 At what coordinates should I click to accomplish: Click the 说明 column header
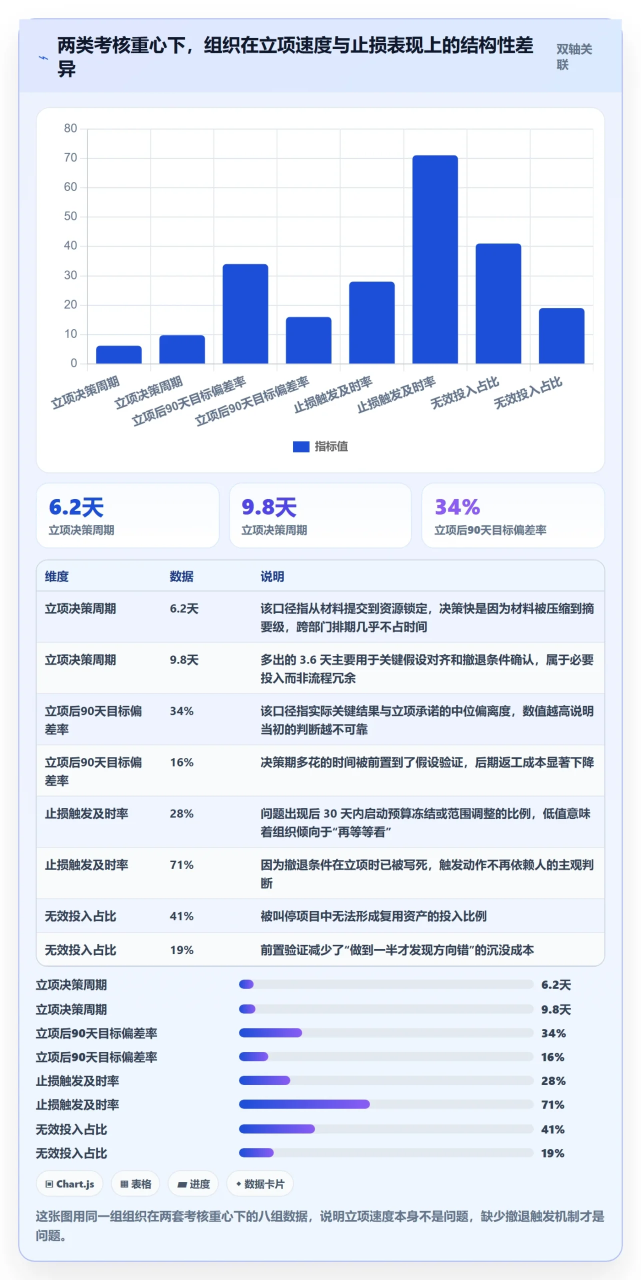(272, 576)
